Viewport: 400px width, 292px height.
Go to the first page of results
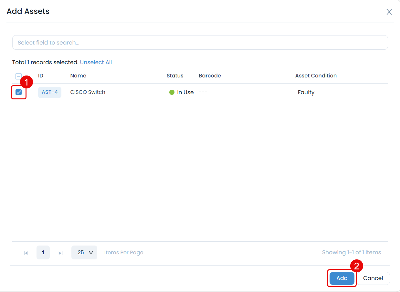[26, 253]
